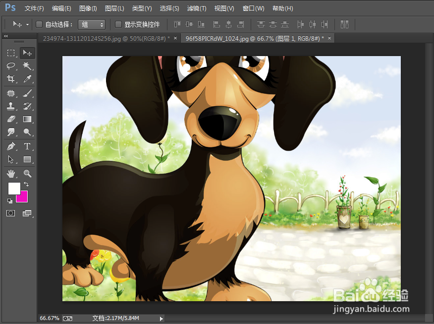Screen dimensions: 434x324
Task: Select the Zoom tool
Action: [x=27, y=174]
